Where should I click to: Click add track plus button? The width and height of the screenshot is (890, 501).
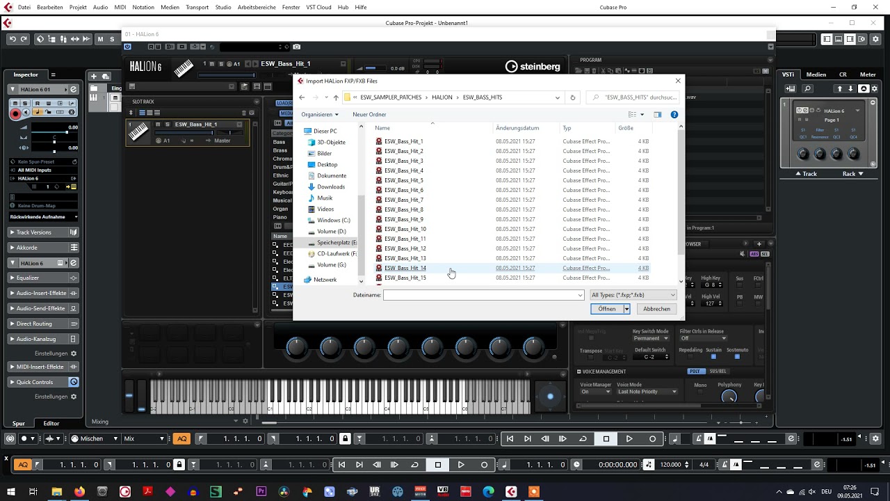pos(94,76)
